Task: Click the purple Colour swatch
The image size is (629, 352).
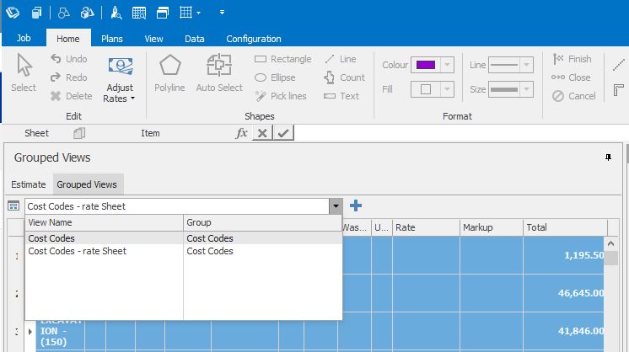Action: point(424,65)
